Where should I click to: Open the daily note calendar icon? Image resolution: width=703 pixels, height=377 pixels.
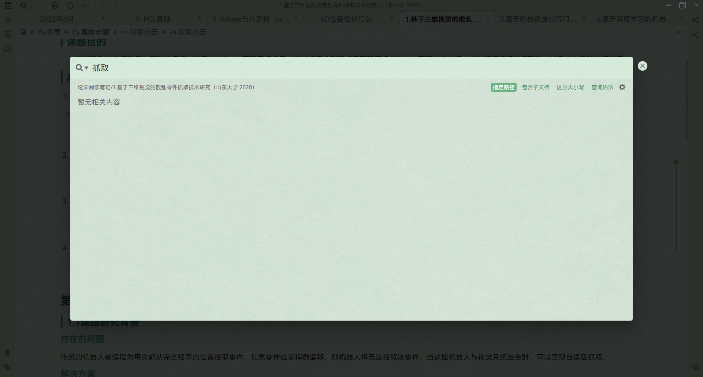(8, 5)
